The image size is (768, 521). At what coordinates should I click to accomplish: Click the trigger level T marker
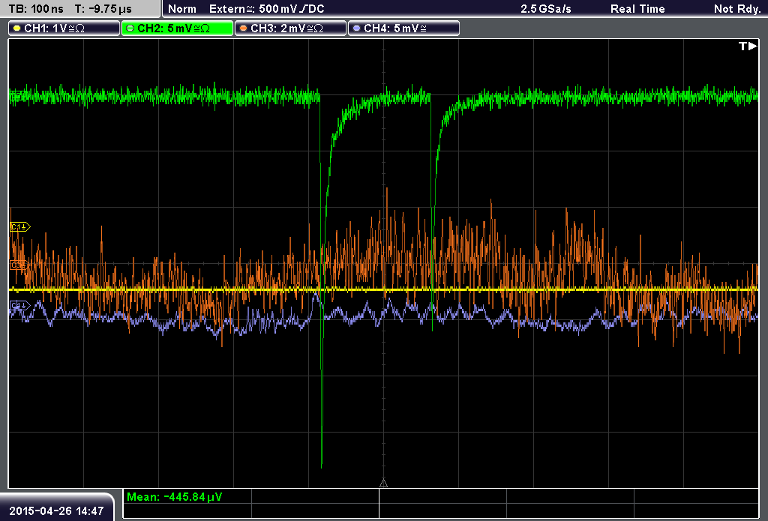(748, 46)
